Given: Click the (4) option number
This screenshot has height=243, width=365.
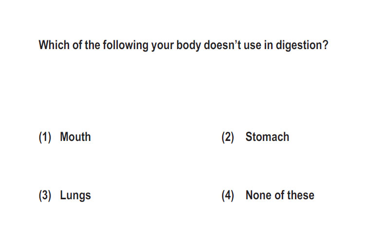Looking at the screenshot, I should point(228,195).
